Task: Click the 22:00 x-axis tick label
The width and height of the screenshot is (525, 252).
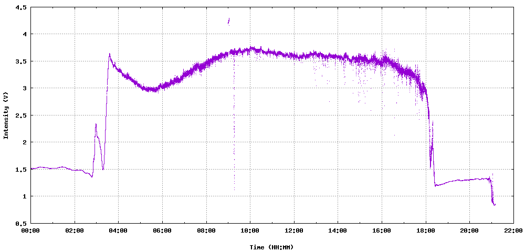Action: 513,230
